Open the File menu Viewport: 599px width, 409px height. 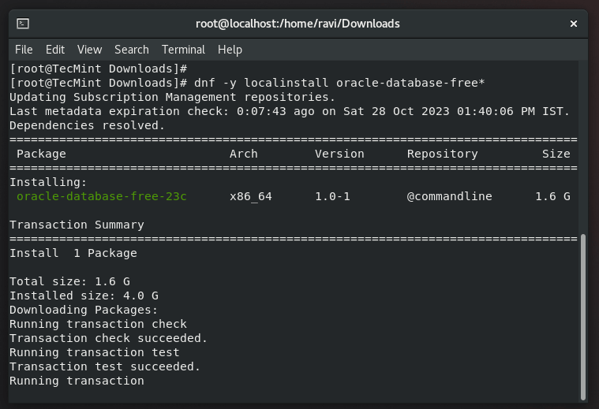tap(24, 50)
